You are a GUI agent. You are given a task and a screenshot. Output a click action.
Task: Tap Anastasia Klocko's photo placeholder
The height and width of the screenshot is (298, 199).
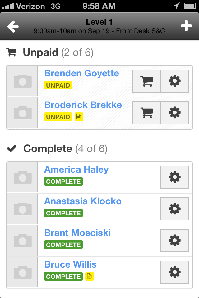(x=22, y=209)
